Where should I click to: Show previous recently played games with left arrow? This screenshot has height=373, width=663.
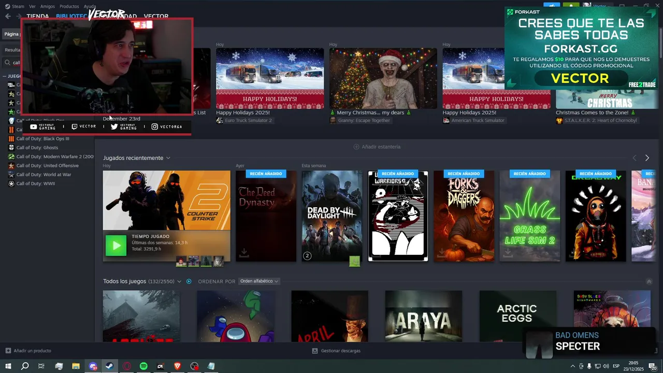click(634, 158)
